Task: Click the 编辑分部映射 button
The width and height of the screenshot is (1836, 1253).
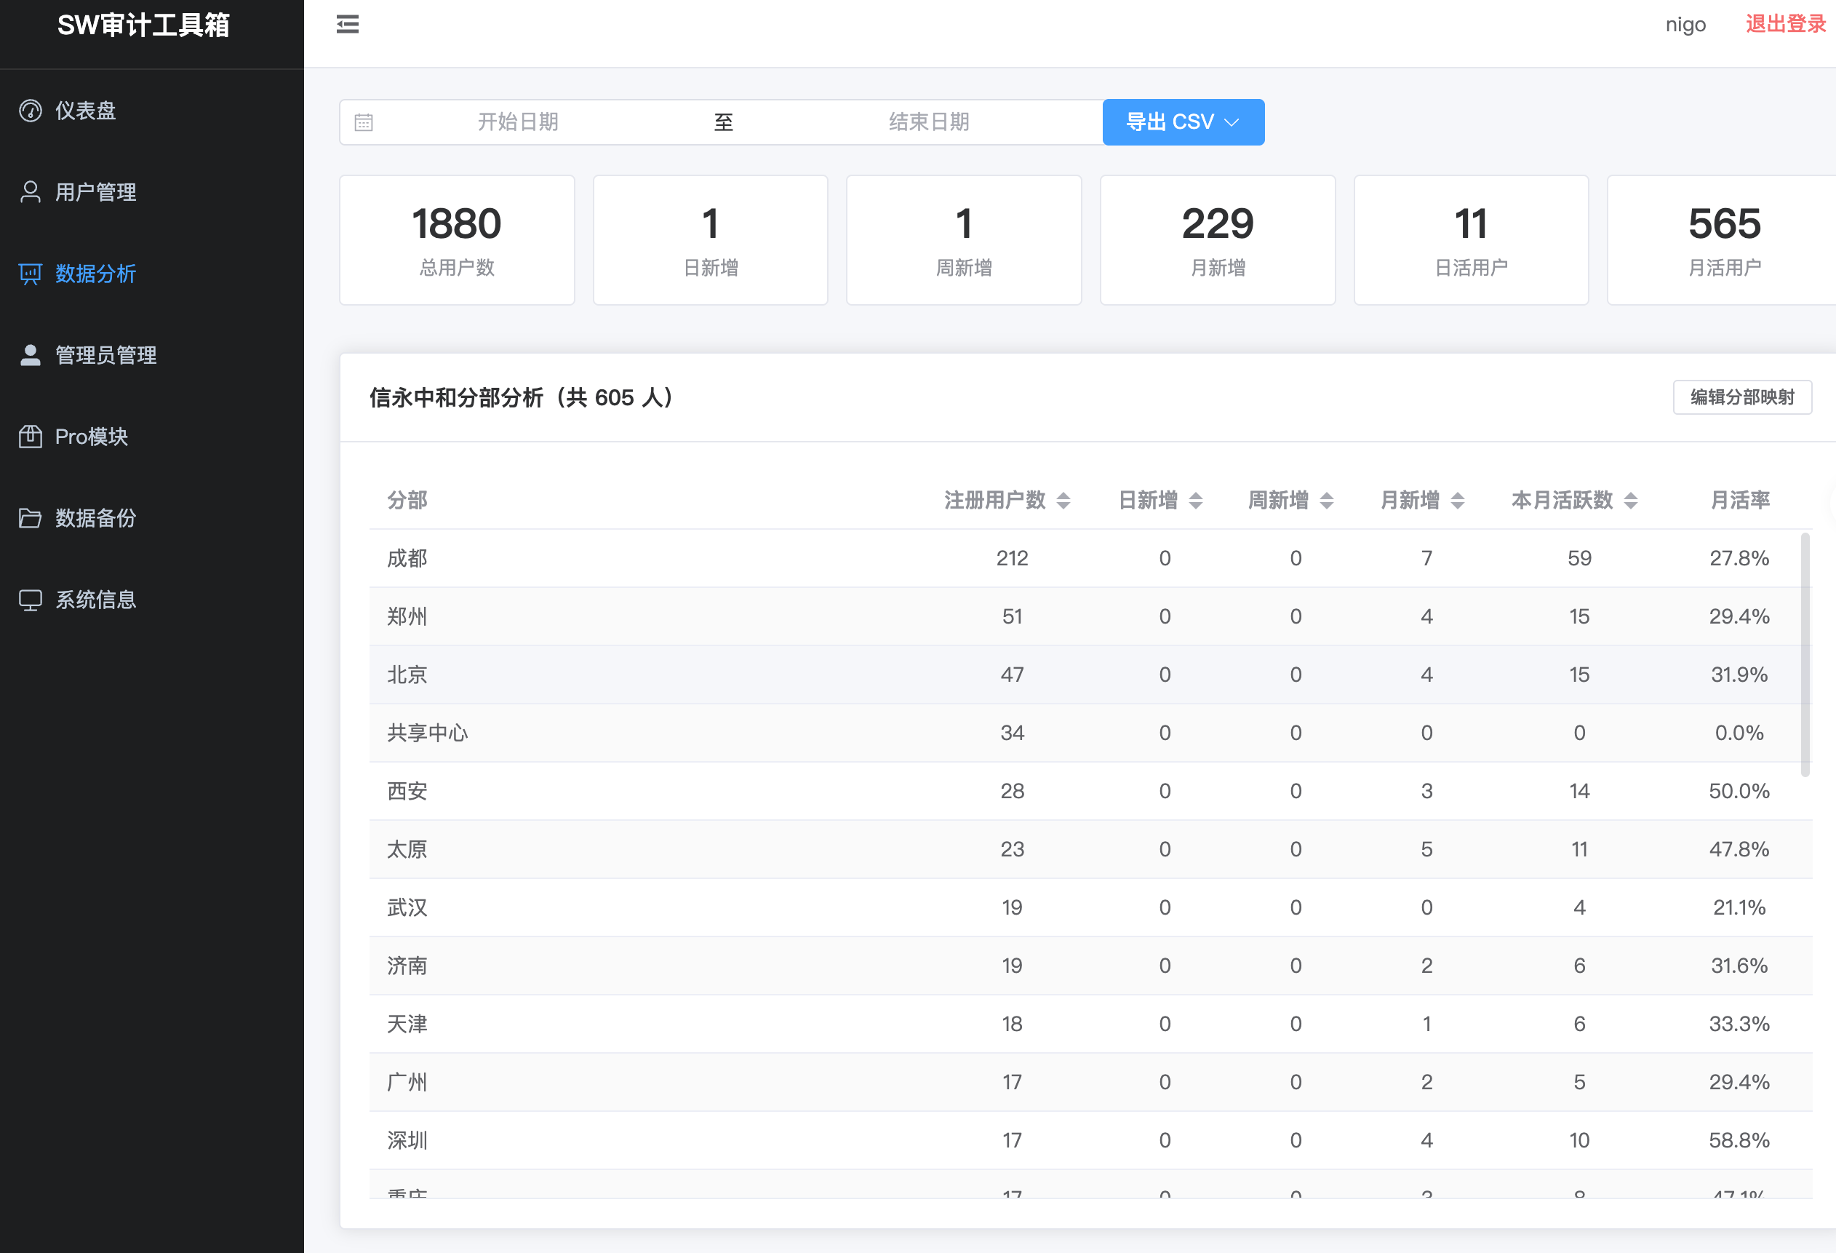Action: coord(1741,397)
